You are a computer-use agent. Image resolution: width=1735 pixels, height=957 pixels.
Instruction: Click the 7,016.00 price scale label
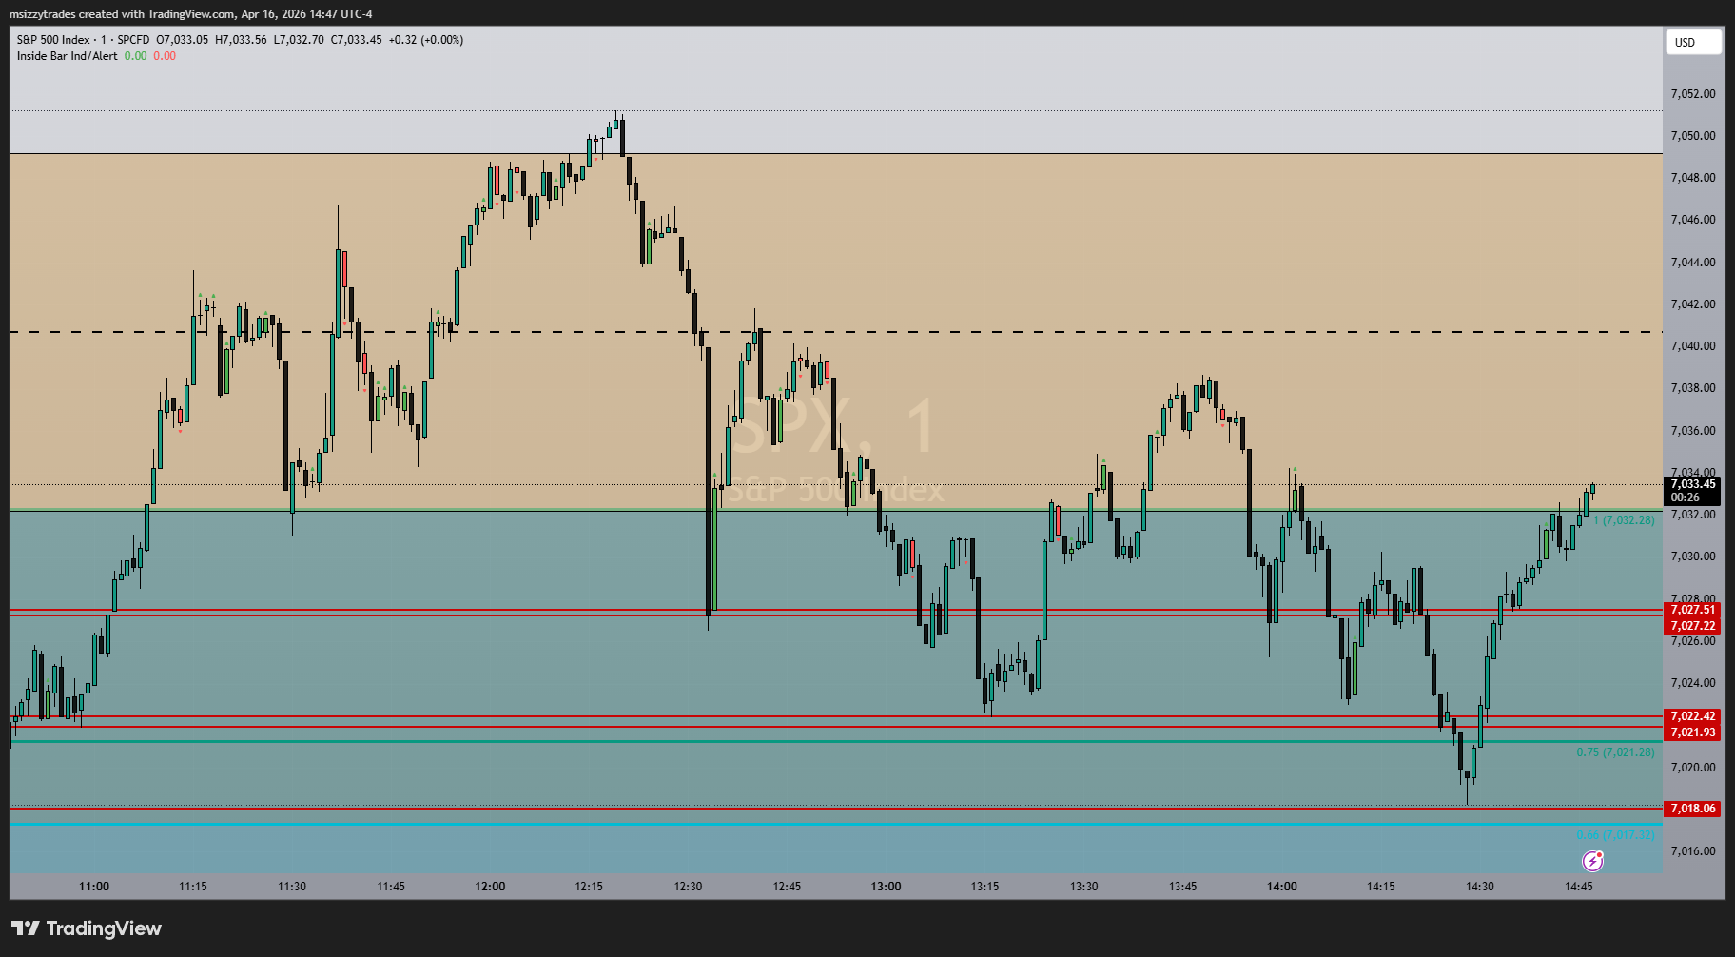(x=1693, y=851)
